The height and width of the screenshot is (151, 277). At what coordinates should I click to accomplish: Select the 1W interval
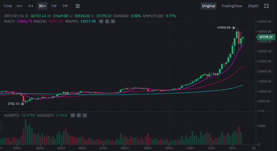[x=54, y=6]
